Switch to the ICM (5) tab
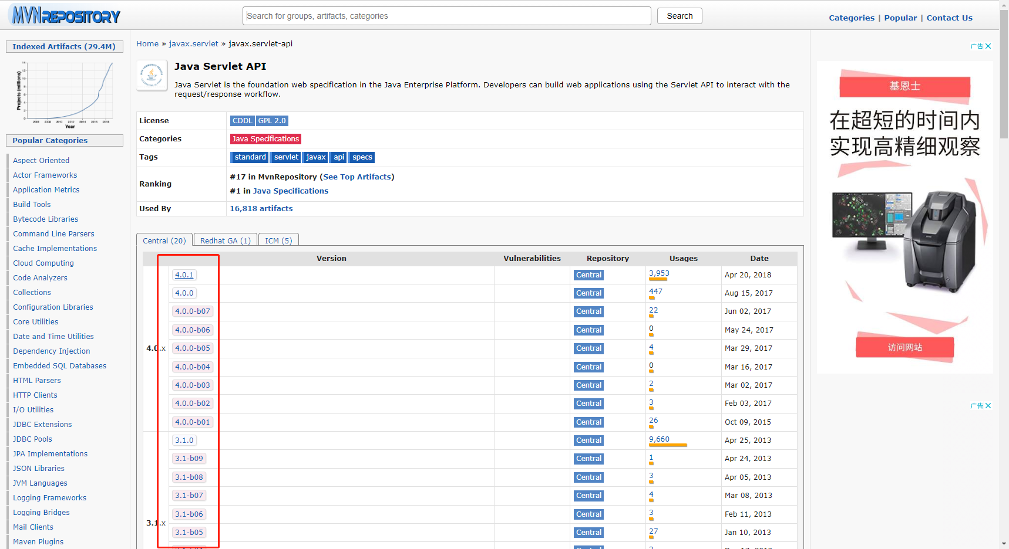1009x549 pixels. (278, 240)
